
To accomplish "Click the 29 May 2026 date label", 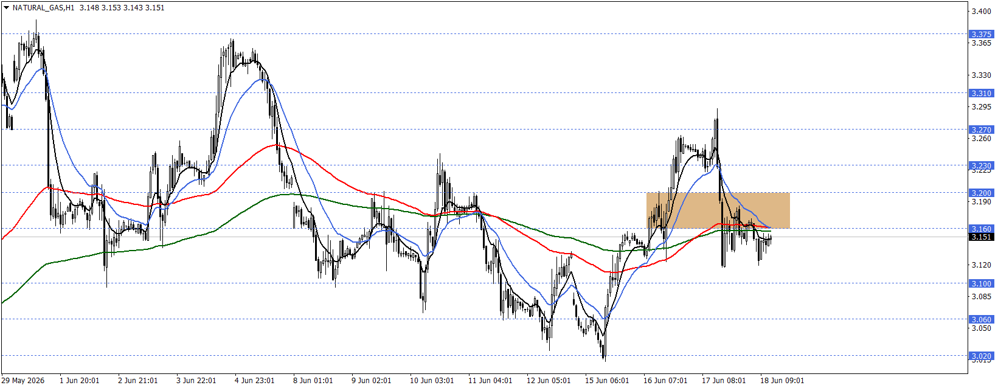I will (x=23, y=381).
